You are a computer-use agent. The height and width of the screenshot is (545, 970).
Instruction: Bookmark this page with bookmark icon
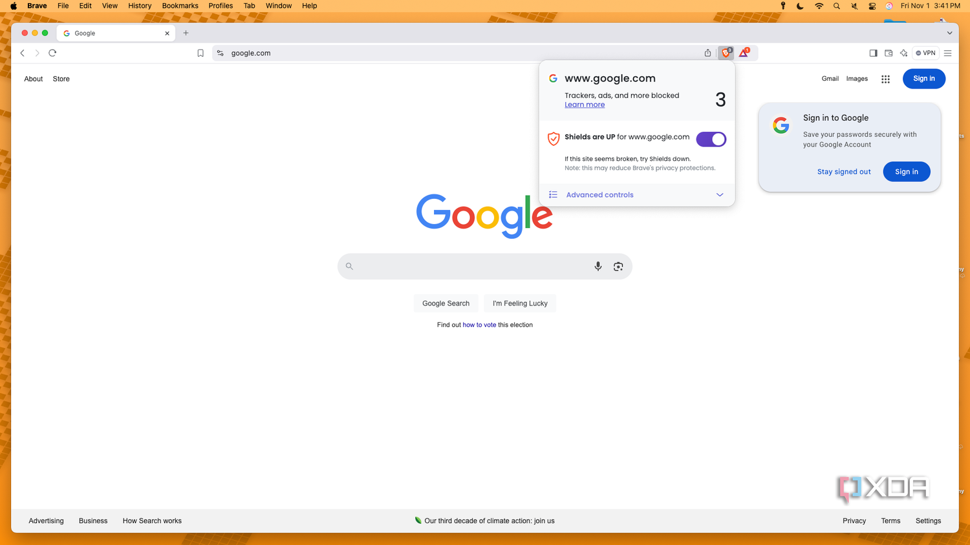[200, 53]
